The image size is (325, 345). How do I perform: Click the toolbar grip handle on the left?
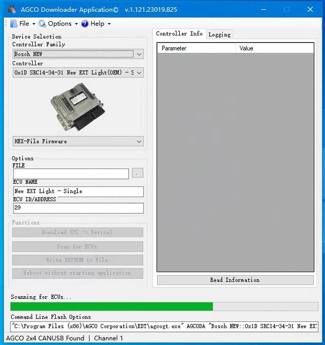point(6,23)
